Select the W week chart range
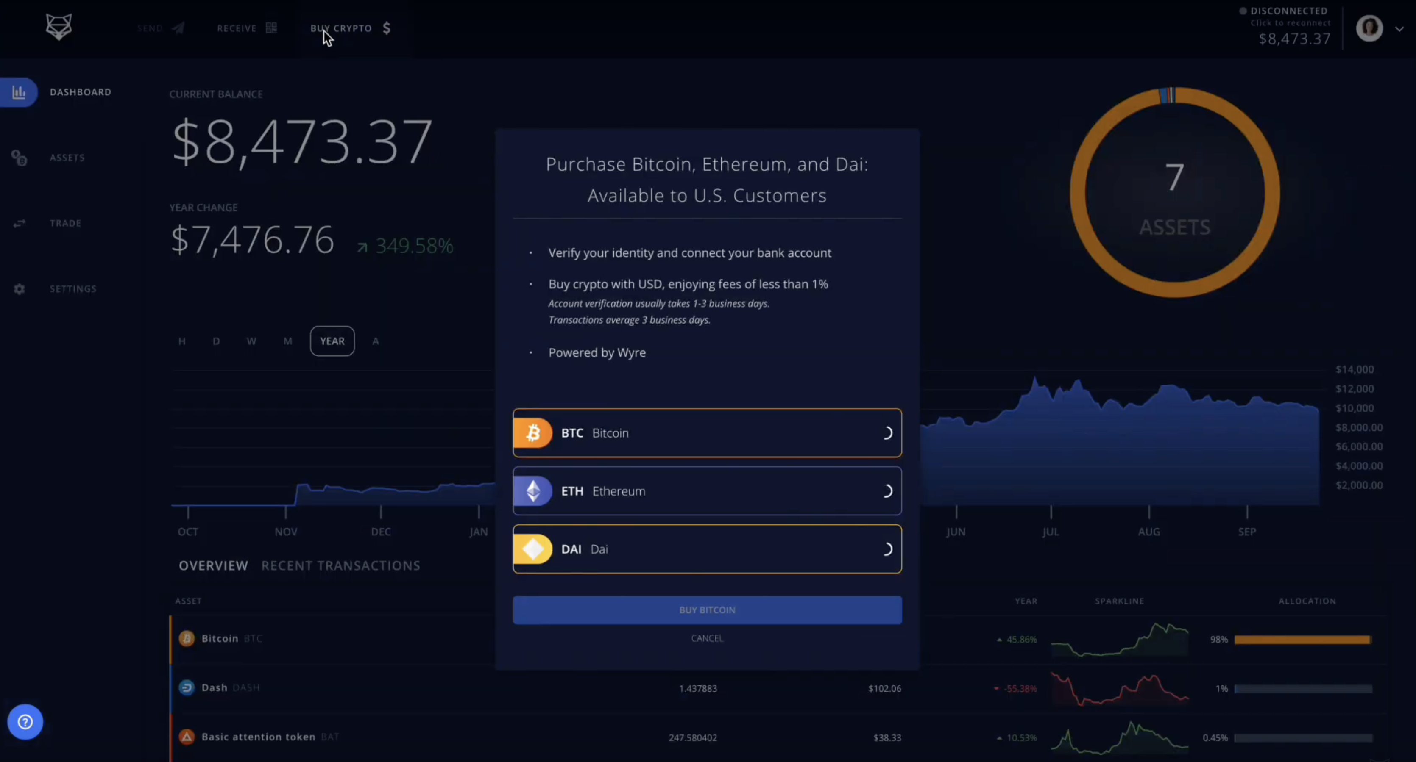 [251, 341]
